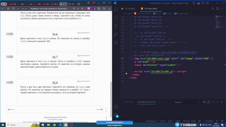Open the body breadcrumb dropdown
Screen dimensions: 226x127
(x=167, y=13)
